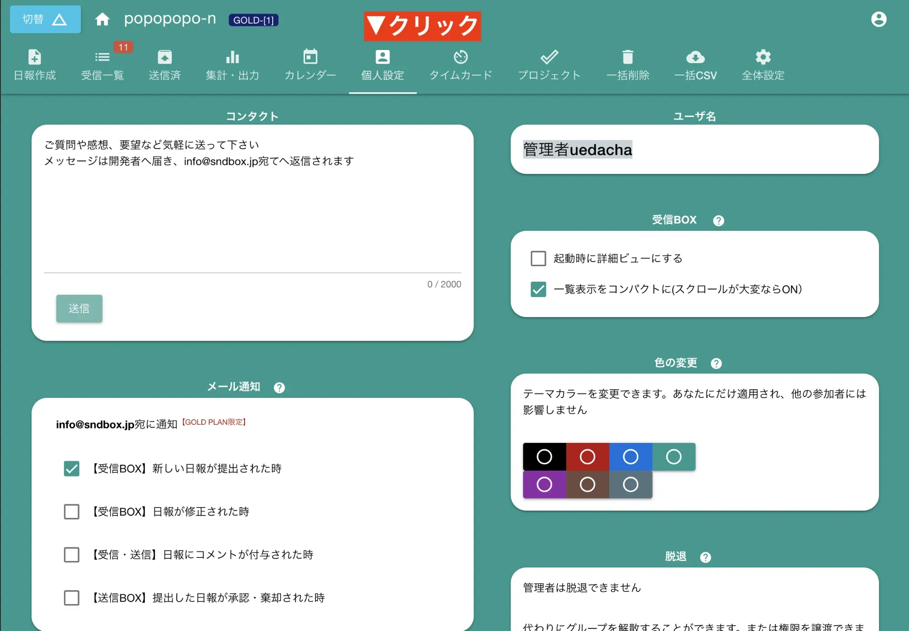Open the 受信一覧 inbox icon showing 11

pos(102,64)
